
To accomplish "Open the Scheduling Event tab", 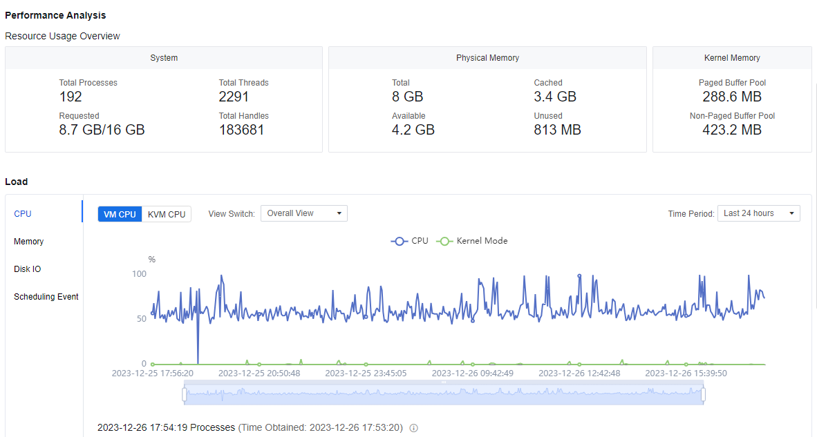I will pos(46,297).
